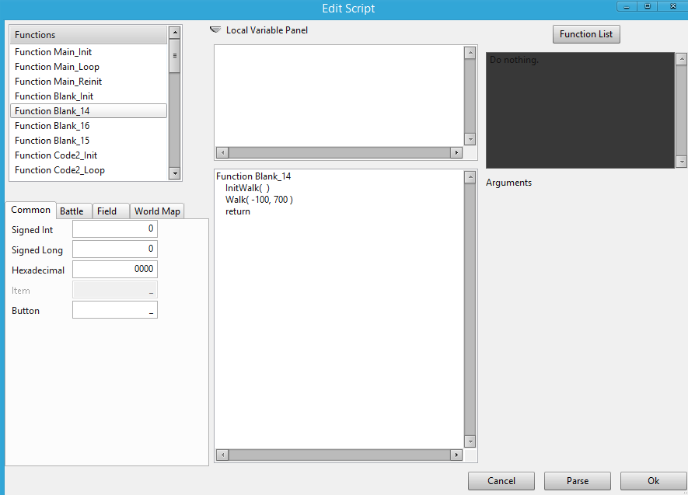Image resolution: width=688 pixels, height=495 pixels.
Task: Switch to the Common tab
Action: (x=31, y=210)
